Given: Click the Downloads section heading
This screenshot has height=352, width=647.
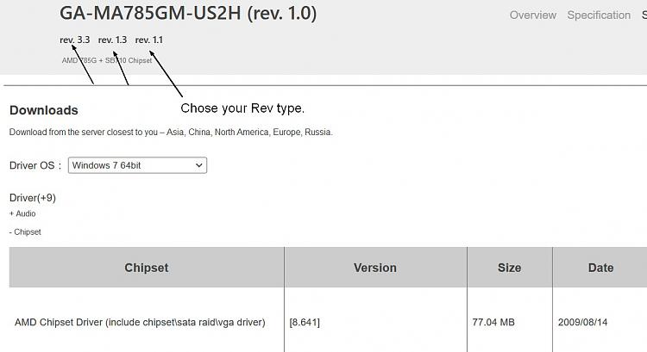Looking at the screenshot, I should pos(44,110).
